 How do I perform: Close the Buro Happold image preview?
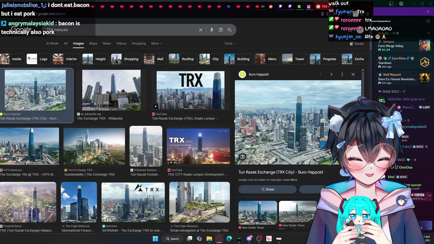pos(353,74)
